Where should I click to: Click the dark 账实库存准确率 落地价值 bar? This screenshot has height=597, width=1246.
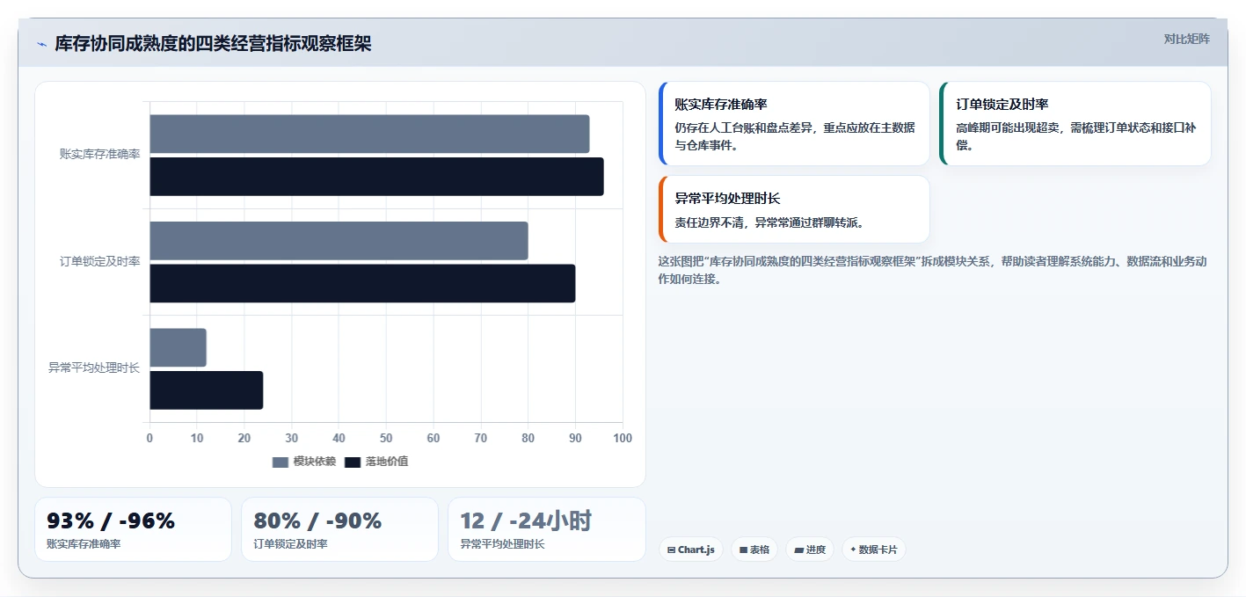376,177
